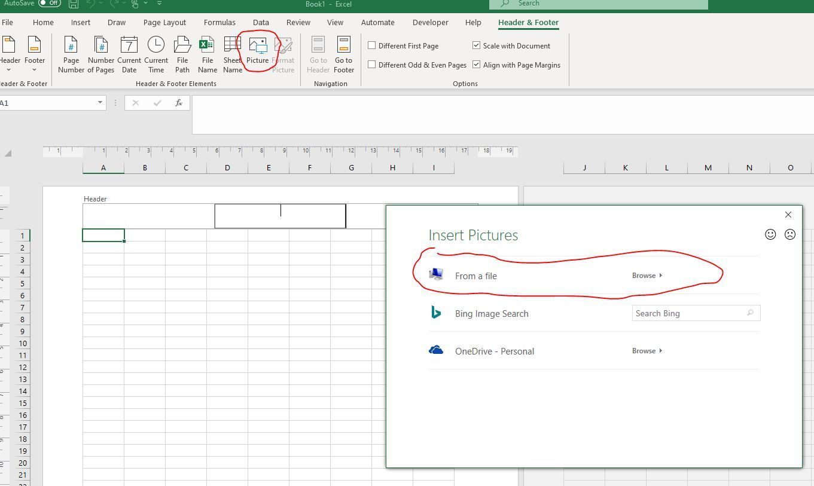Close the Insert Pictures dialog
The height and width of the screenshot is (486, 814).
click(x=788, y=215)
